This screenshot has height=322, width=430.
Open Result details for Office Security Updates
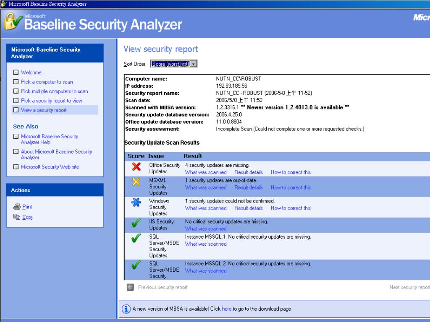249,172
